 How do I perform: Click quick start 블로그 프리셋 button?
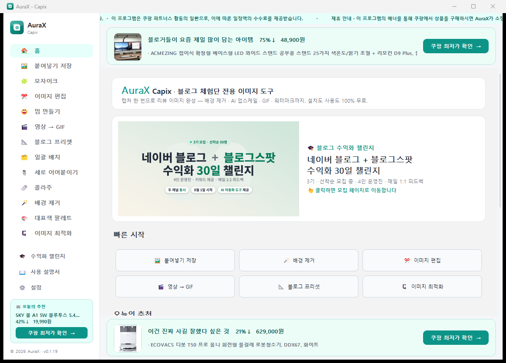[299, 287]
